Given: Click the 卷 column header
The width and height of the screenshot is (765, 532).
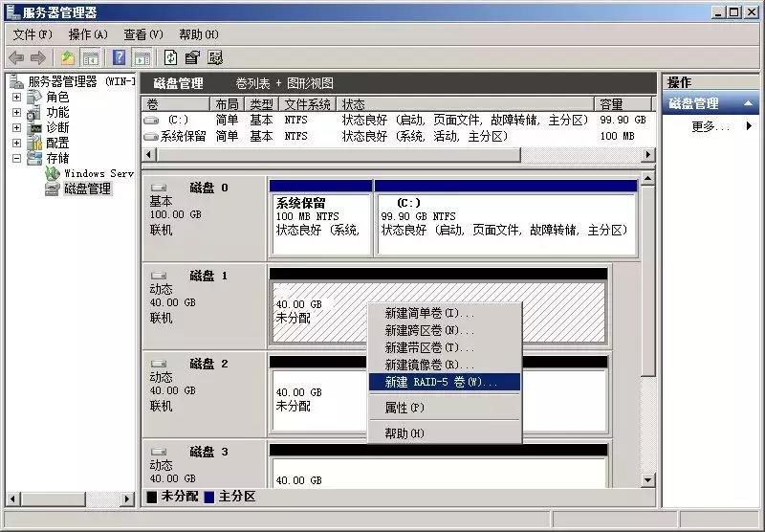Looking at the screenshot, I should tap(176, 104).
